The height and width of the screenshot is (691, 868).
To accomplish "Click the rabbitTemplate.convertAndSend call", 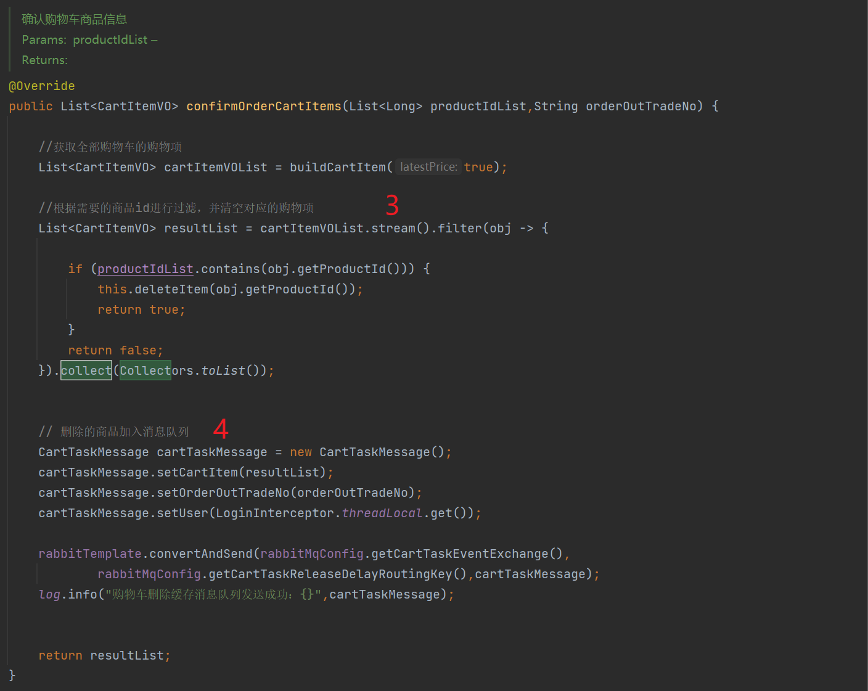I will coord(145,554).
